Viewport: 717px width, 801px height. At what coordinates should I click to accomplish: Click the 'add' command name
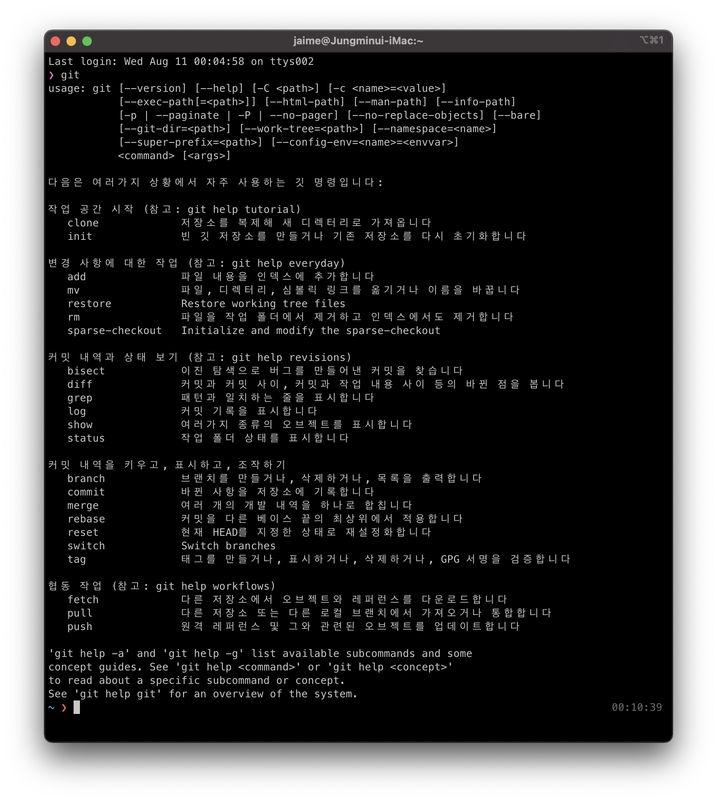pyautogui.click(x=77, y=277)
